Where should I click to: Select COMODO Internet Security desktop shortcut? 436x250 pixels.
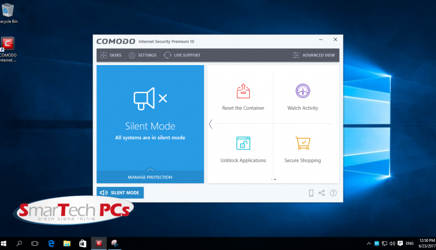point(8,49)
